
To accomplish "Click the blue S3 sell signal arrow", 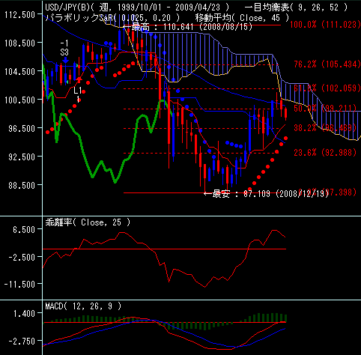I will point(65,60).
